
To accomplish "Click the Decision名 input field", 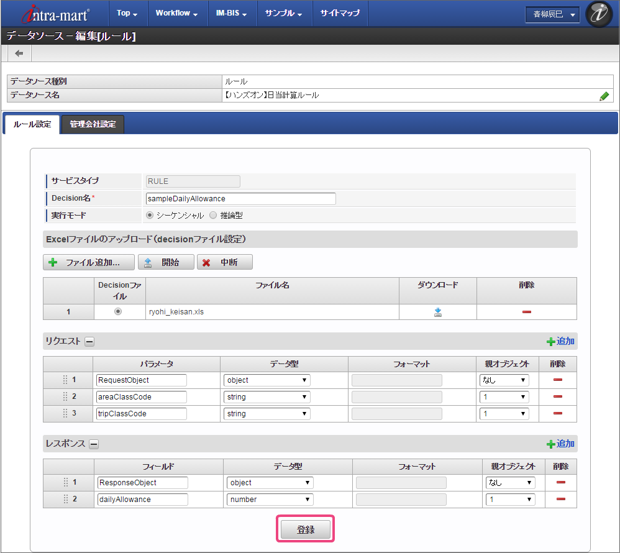I will [x=240, y=199].
